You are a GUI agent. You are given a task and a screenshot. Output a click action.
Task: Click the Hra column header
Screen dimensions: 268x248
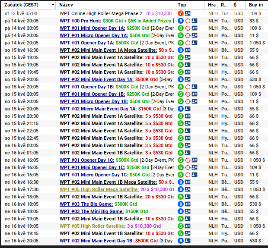pyautogui.click(x=211, y=5)
